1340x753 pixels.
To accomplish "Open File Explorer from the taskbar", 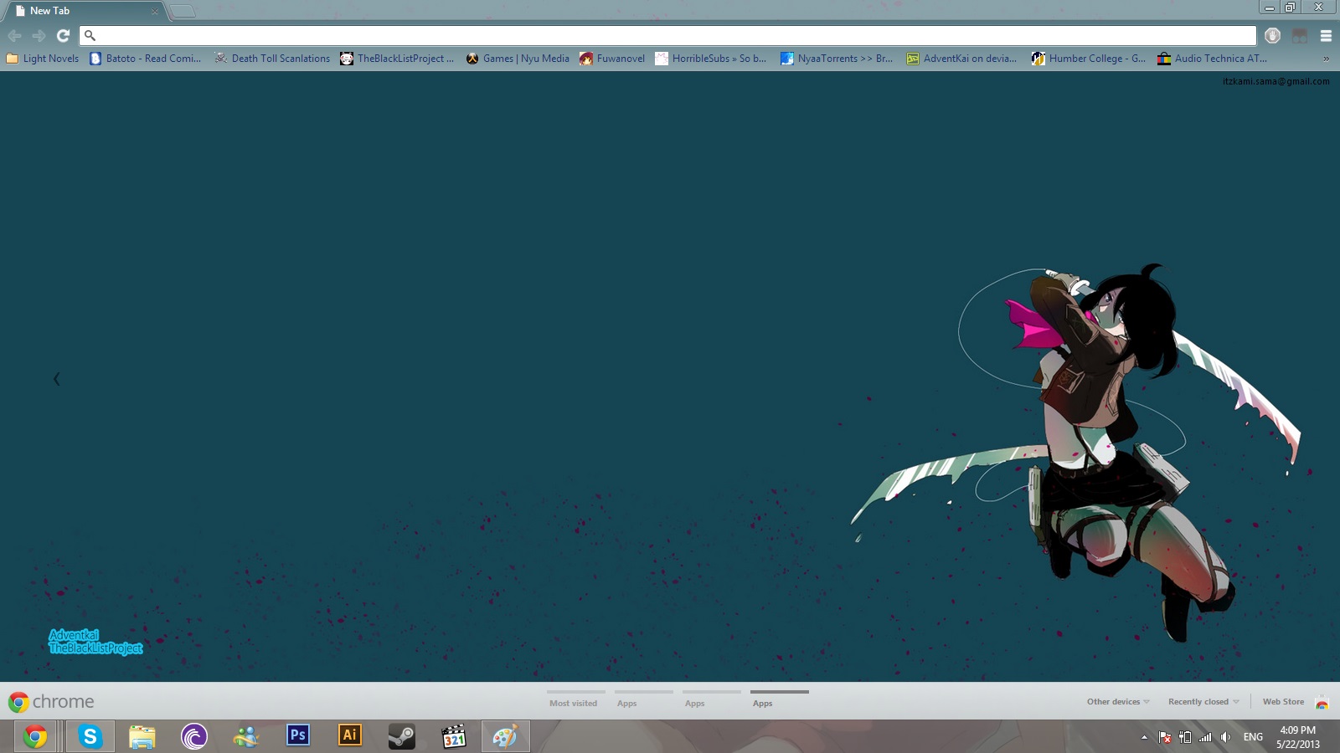I will point(142,736).
